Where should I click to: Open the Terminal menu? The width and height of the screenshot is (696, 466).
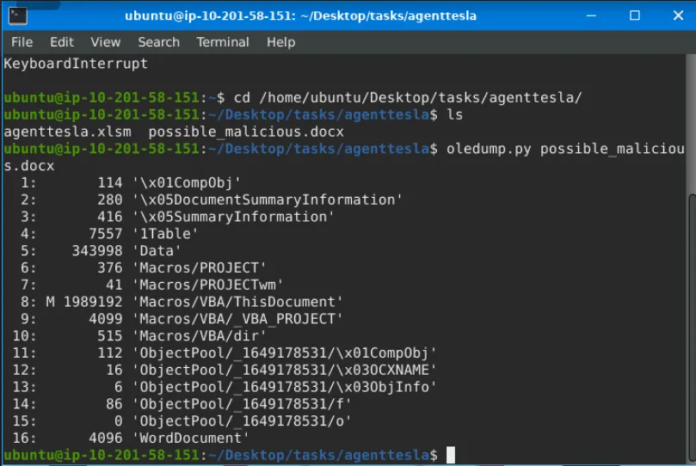point(222,41)
